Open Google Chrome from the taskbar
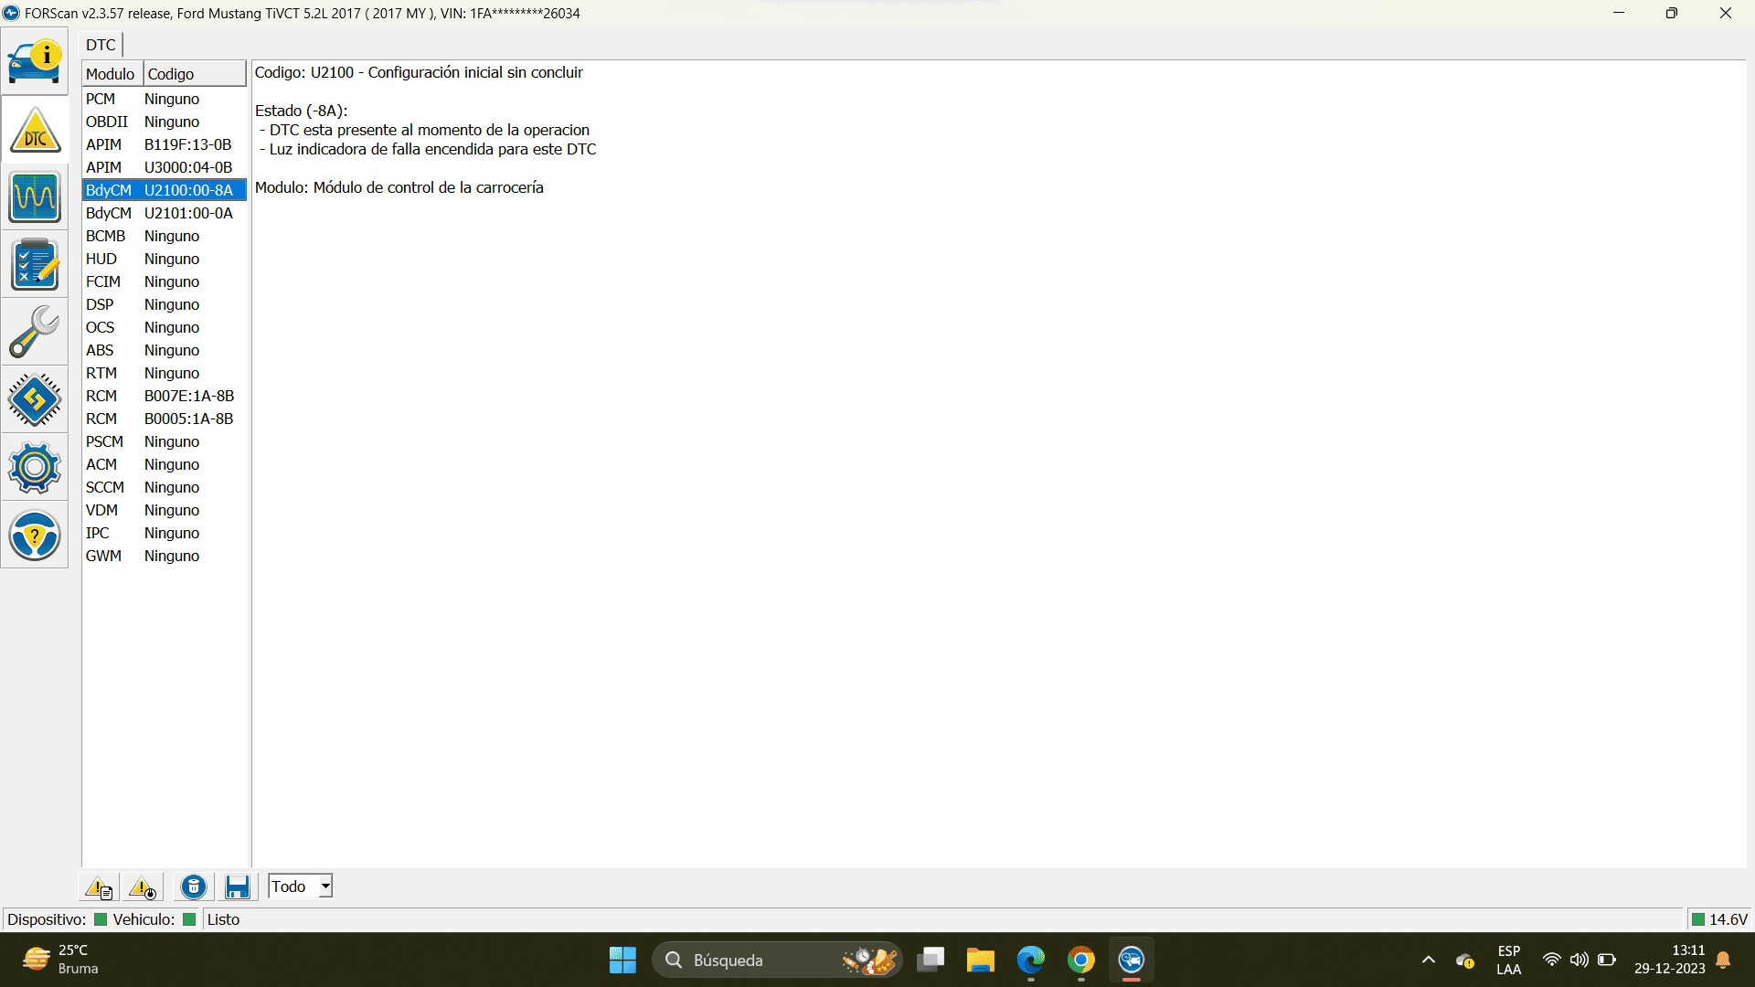Image resolution: width=1755 pixels, height=987 pixels. pyautogui.click(x=1081, y=960)
